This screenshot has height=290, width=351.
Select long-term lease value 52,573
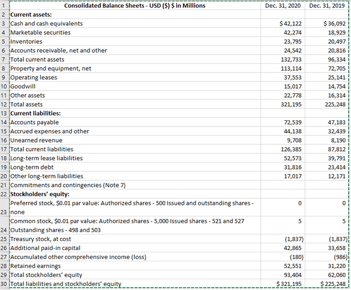(x=283, y=158)
